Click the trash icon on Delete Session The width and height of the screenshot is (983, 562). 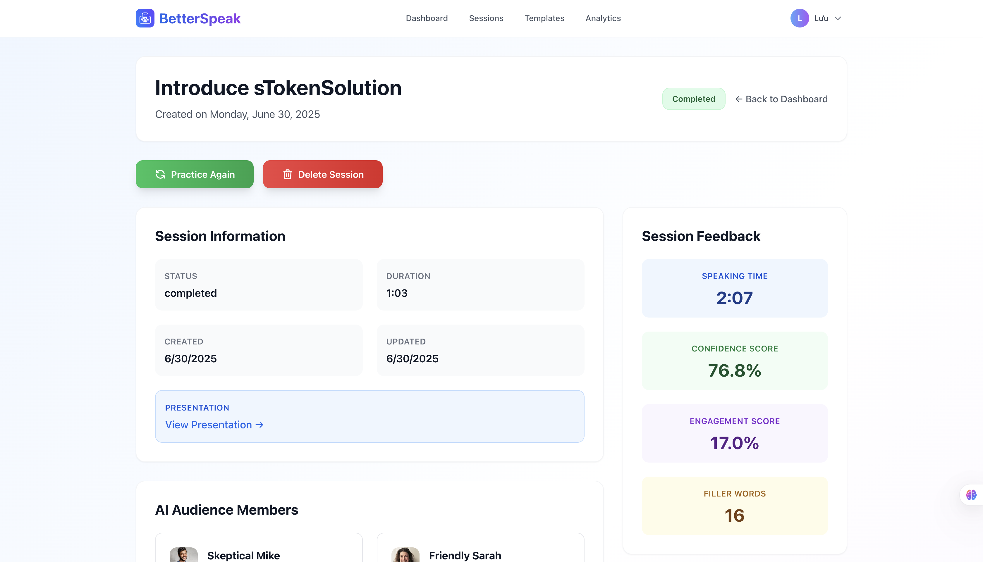[287, 175]
